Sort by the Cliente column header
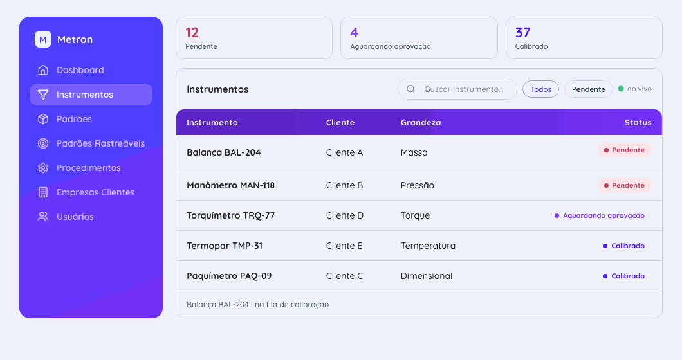The image size is (682, 360). (340, 123)
